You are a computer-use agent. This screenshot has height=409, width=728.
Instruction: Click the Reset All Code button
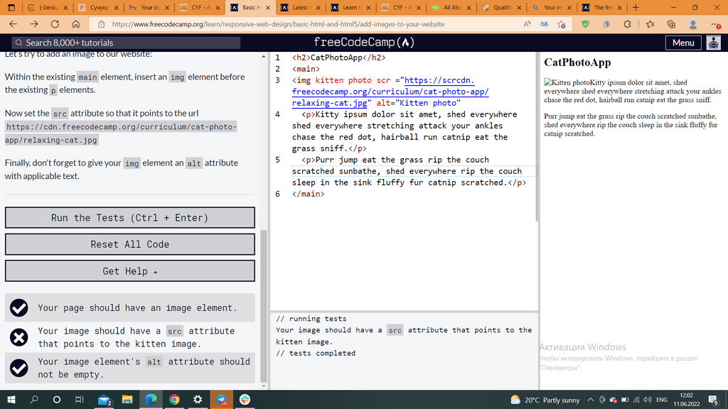click(x=130, y=244)
